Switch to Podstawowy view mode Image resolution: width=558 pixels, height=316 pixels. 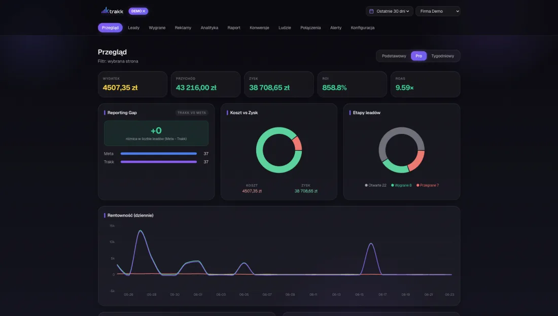pos(394,56)
